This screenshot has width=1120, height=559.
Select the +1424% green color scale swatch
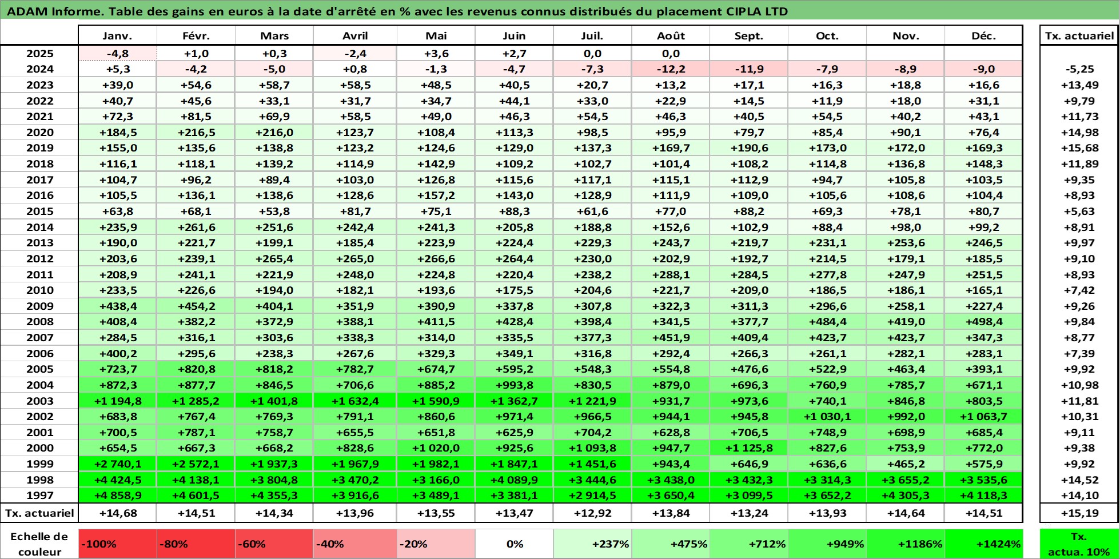[983, 544]
